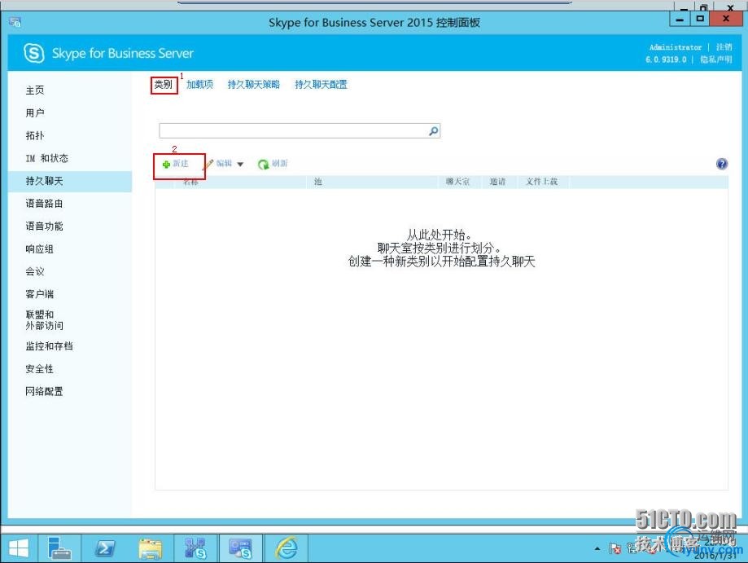The height and width of the screenshot is (563, 748).
Task: Switch to the 持久聊天配置 tab
Action: (x=321, y=85)
